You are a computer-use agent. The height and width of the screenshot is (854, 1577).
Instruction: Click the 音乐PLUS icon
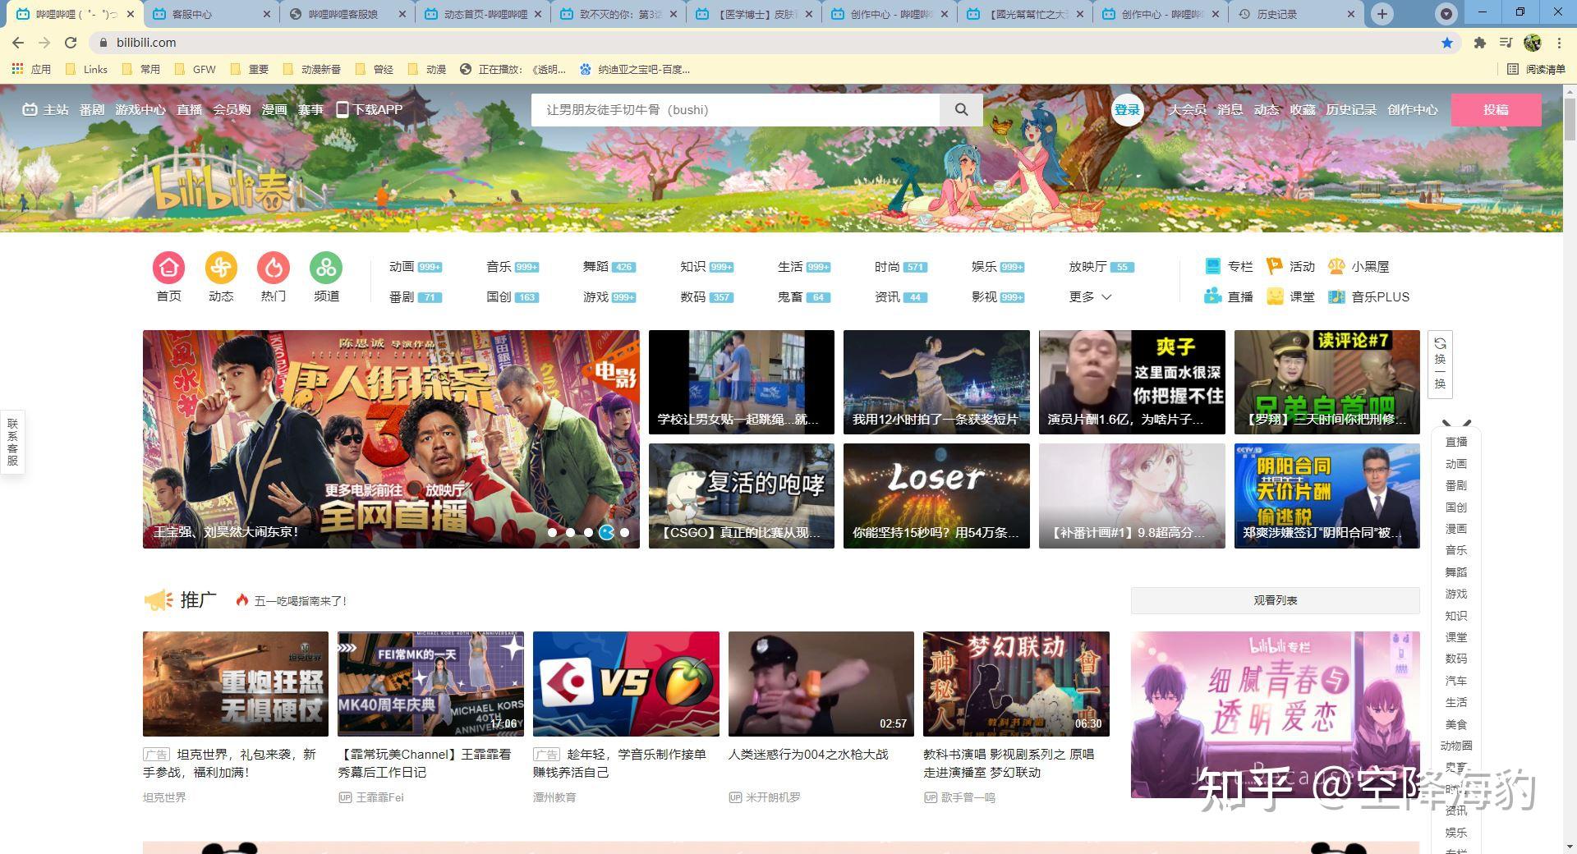tap(1336, 296)
